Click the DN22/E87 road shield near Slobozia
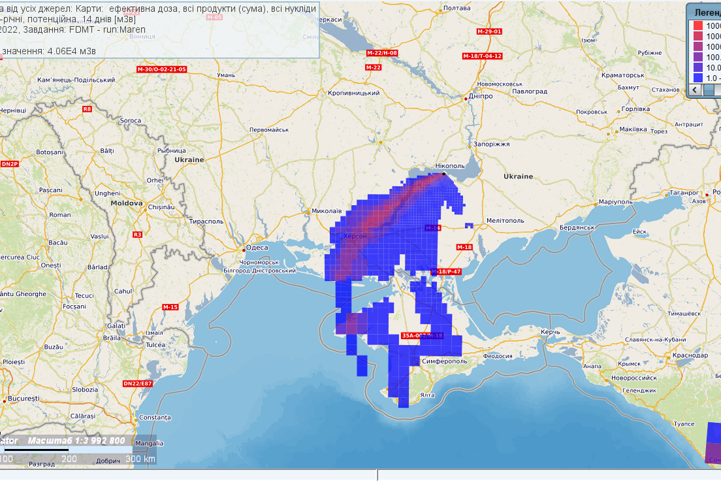The width and height of the screenshot is (721, 481). [x=137, y=384]
